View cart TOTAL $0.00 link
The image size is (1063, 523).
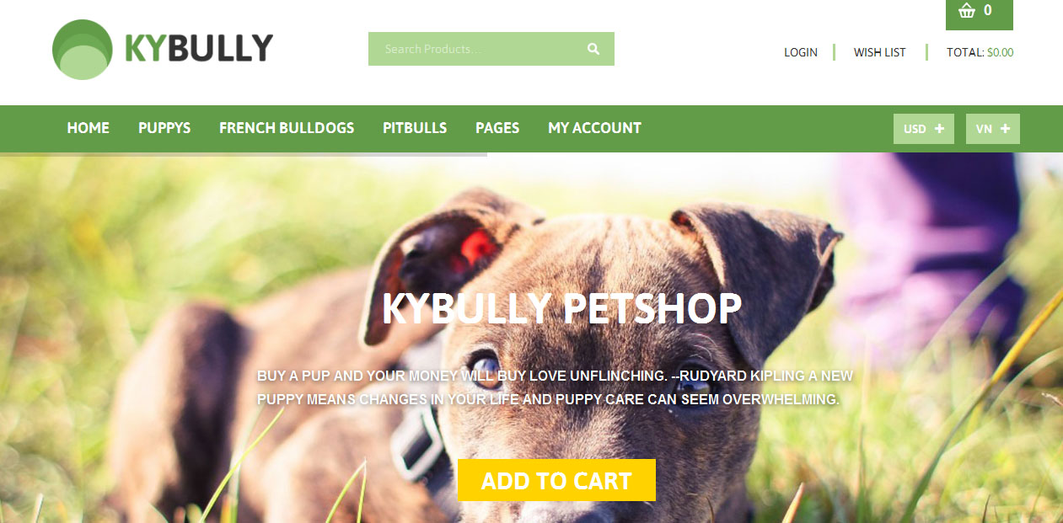click(x=980, y=52)
